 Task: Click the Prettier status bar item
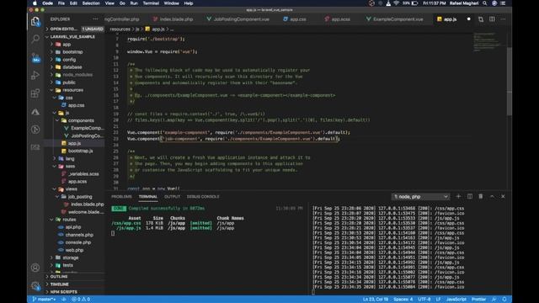(x=478, y=300)
